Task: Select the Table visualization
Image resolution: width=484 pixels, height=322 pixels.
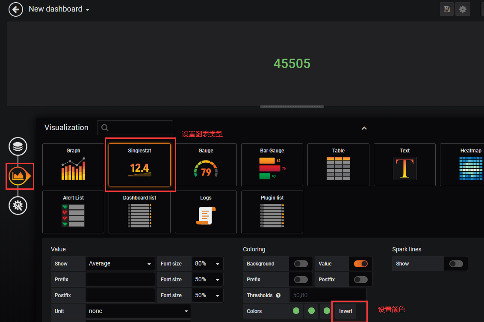Action: point(338,165)
